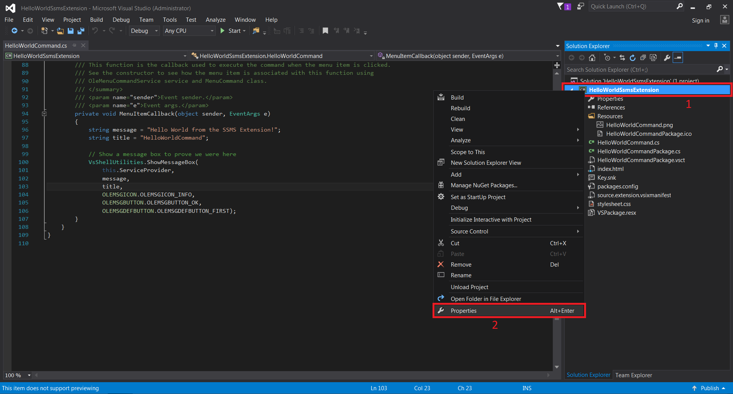Image resolution: width=733 pixels, height=394 pixels.
Task: Collapse the MenuItemCallback method outline box
Action: (44, 114)
